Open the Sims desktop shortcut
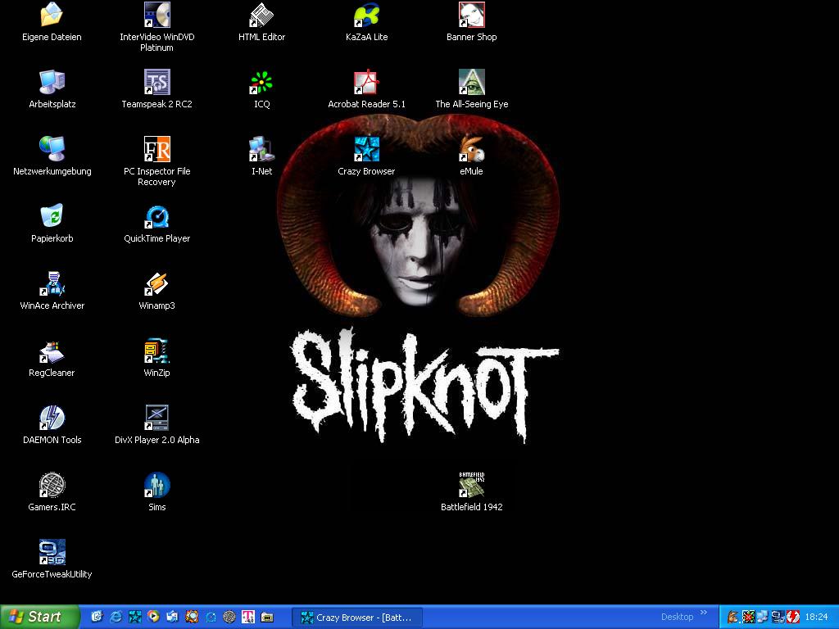Viewport: 839px width, 629px height. 156,486
